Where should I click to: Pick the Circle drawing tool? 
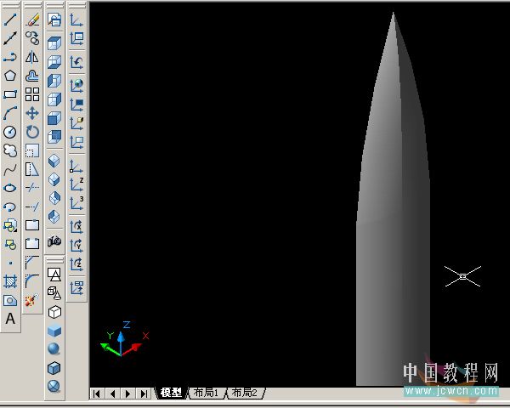click(x=10, y=132)
